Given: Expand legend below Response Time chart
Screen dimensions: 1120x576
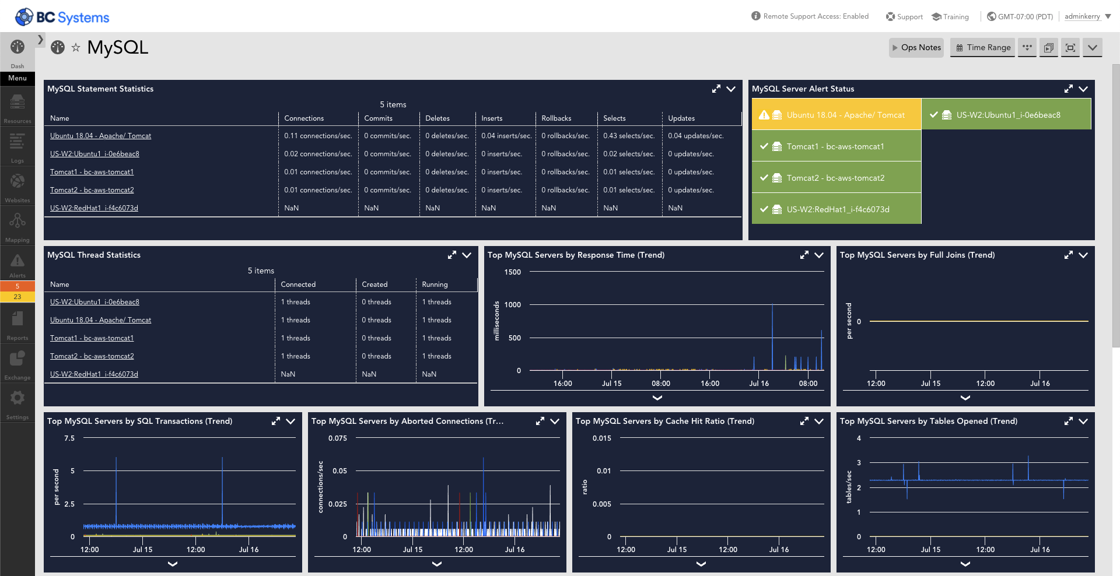Looking at the screenshot, I should tap(657, 398).
